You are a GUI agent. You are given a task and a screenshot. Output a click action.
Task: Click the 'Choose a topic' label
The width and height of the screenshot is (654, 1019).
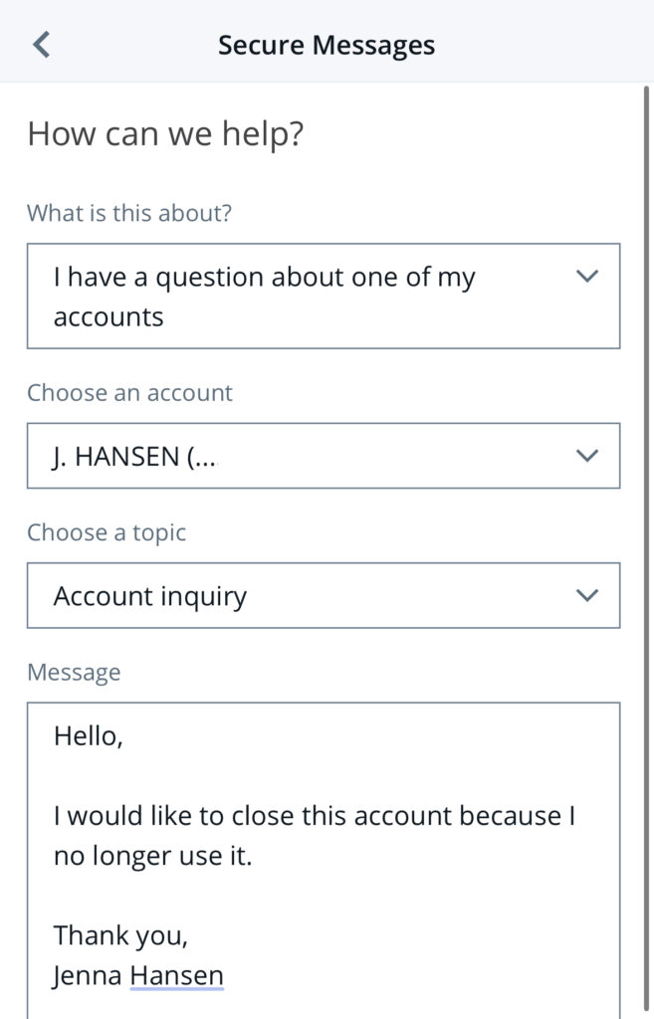click(x=107, y=532)
